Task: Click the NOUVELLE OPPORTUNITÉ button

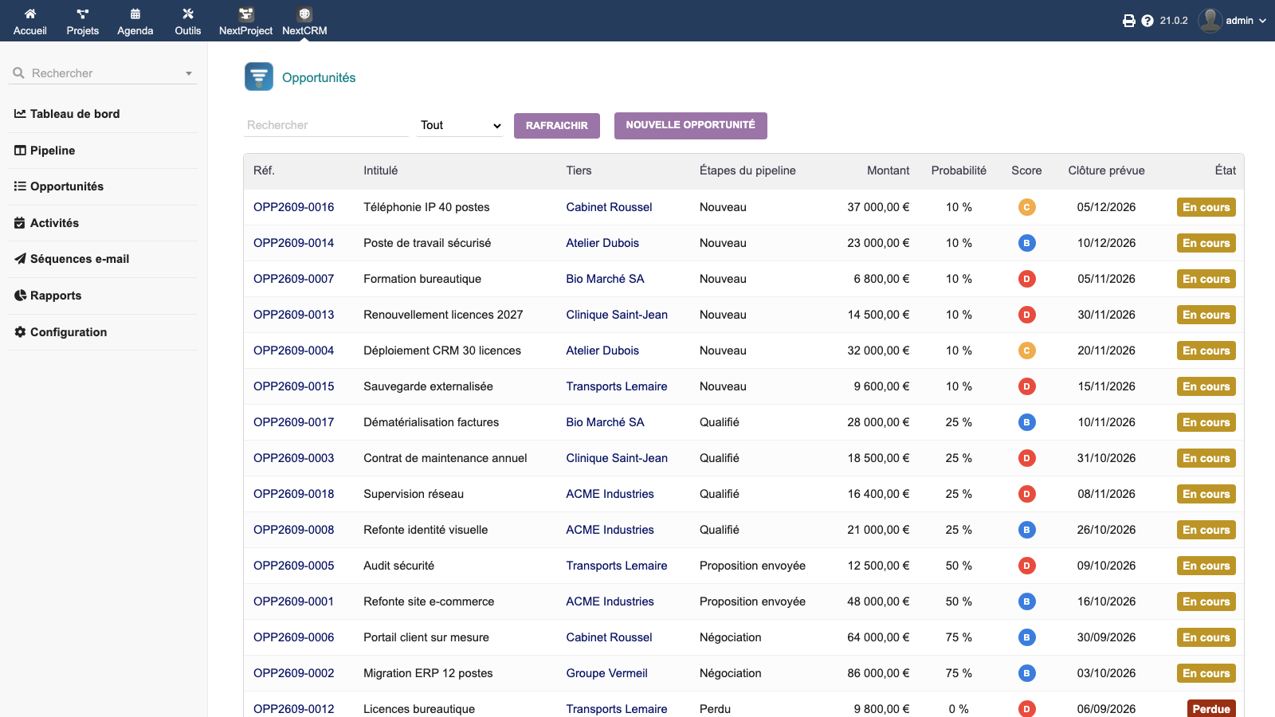Action: coord(691,126)
